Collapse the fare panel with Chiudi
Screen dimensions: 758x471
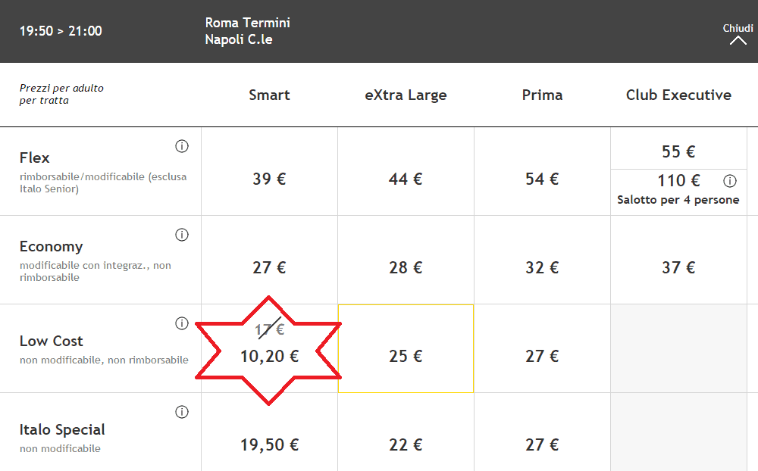[x=738, y=34]
